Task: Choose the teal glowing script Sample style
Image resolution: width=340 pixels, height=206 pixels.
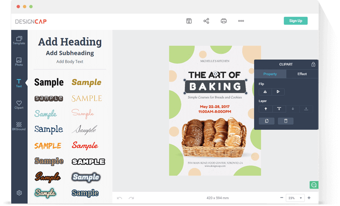Action: click(x=45, y=192)
